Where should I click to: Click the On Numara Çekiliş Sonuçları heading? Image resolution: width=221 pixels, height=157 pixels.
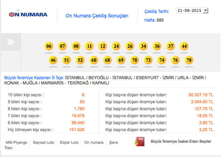click(97, 16)
